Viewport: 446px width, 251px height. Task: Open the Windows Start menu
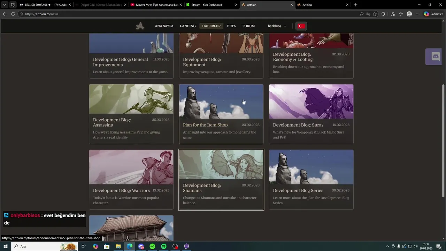[6, 246]
